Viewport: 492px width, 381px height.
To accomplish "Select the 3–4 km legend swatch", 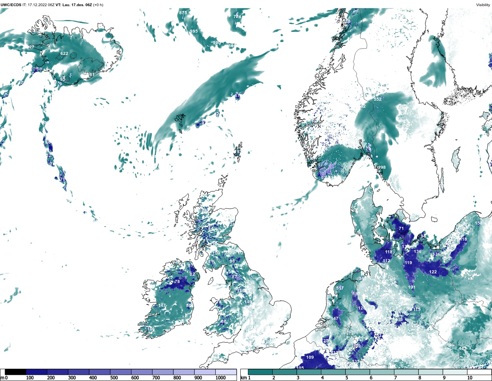I will click(x=309, y=372).
